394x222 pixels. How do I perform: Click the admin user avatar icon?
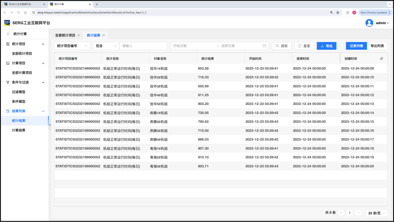tap(369, 23)
